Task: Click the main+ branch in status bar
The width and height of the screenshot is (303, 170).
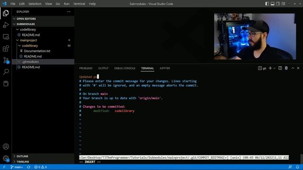Action: point(17,167)
